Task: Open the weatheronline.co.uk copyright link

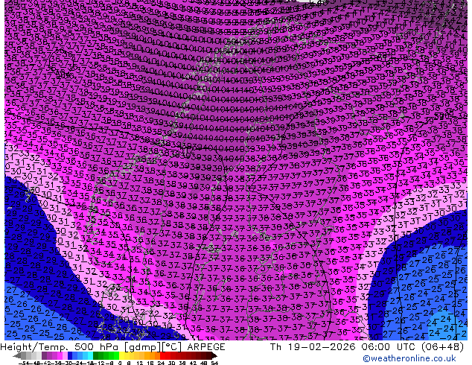Action: click(x=409, y=358)
